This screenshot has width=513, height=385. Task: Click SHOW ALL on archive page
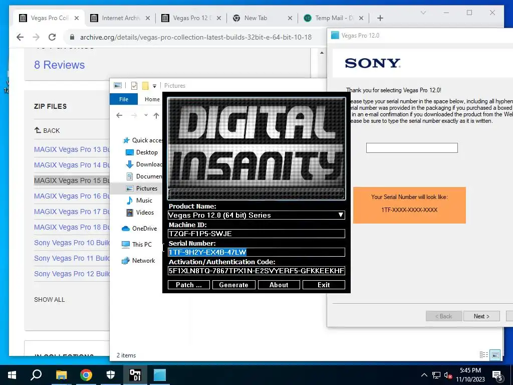coord(50,300)
